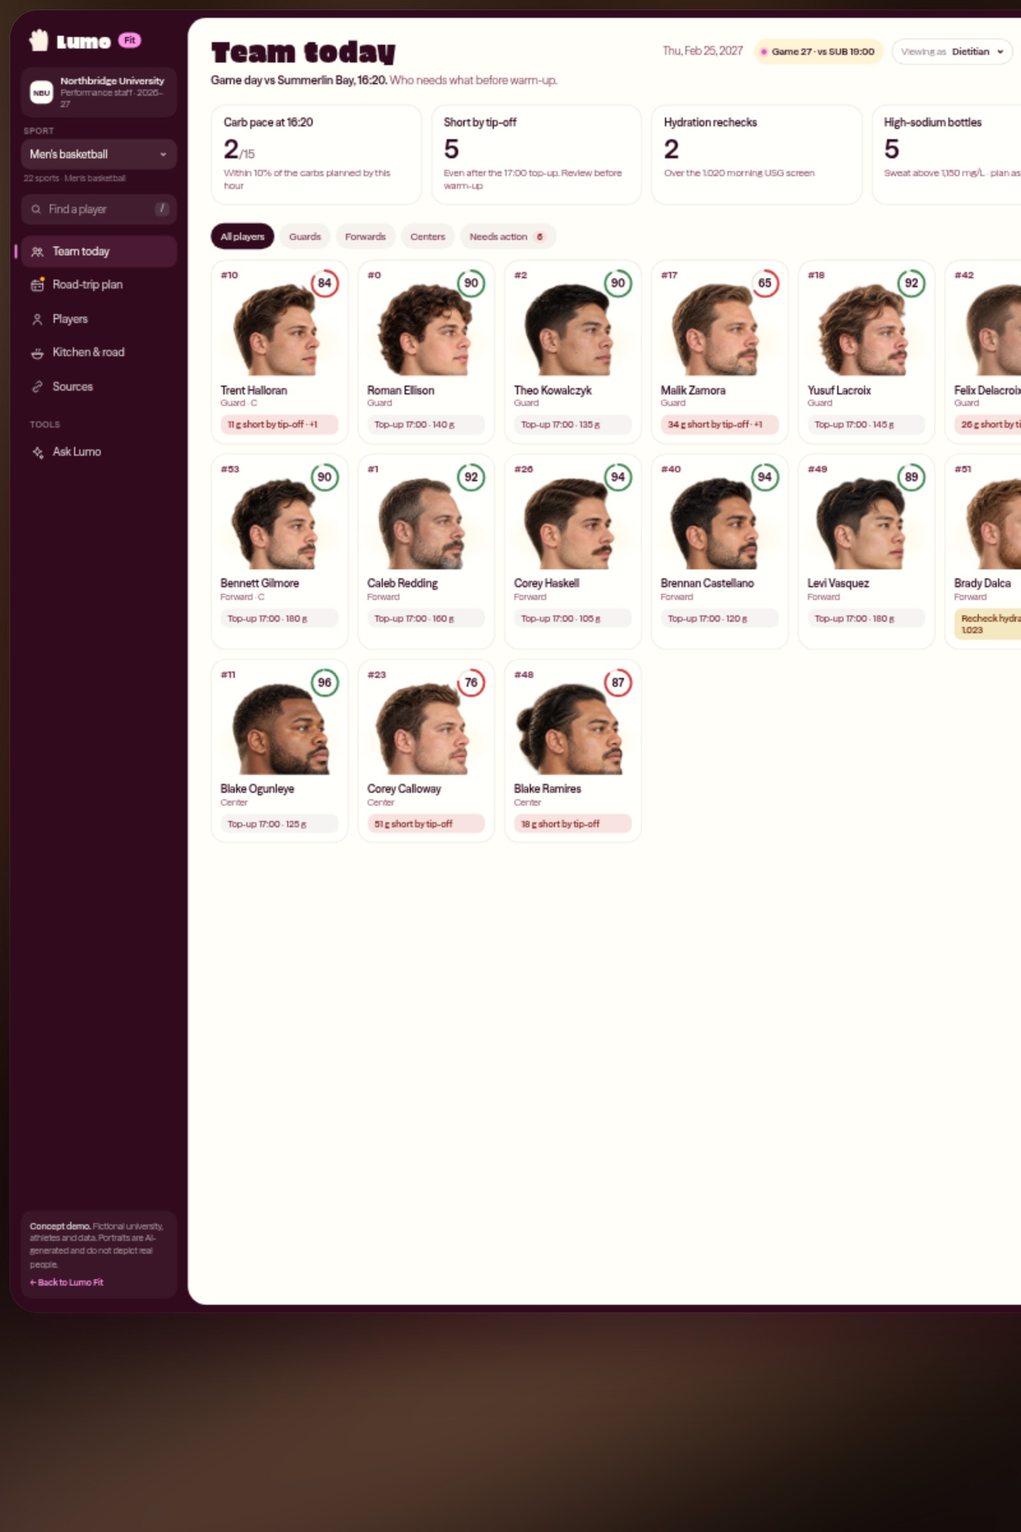The image size is (1021, 1532).
Task: Expand Men's basketball sport dropdown
Action: (x=98, y=154)
